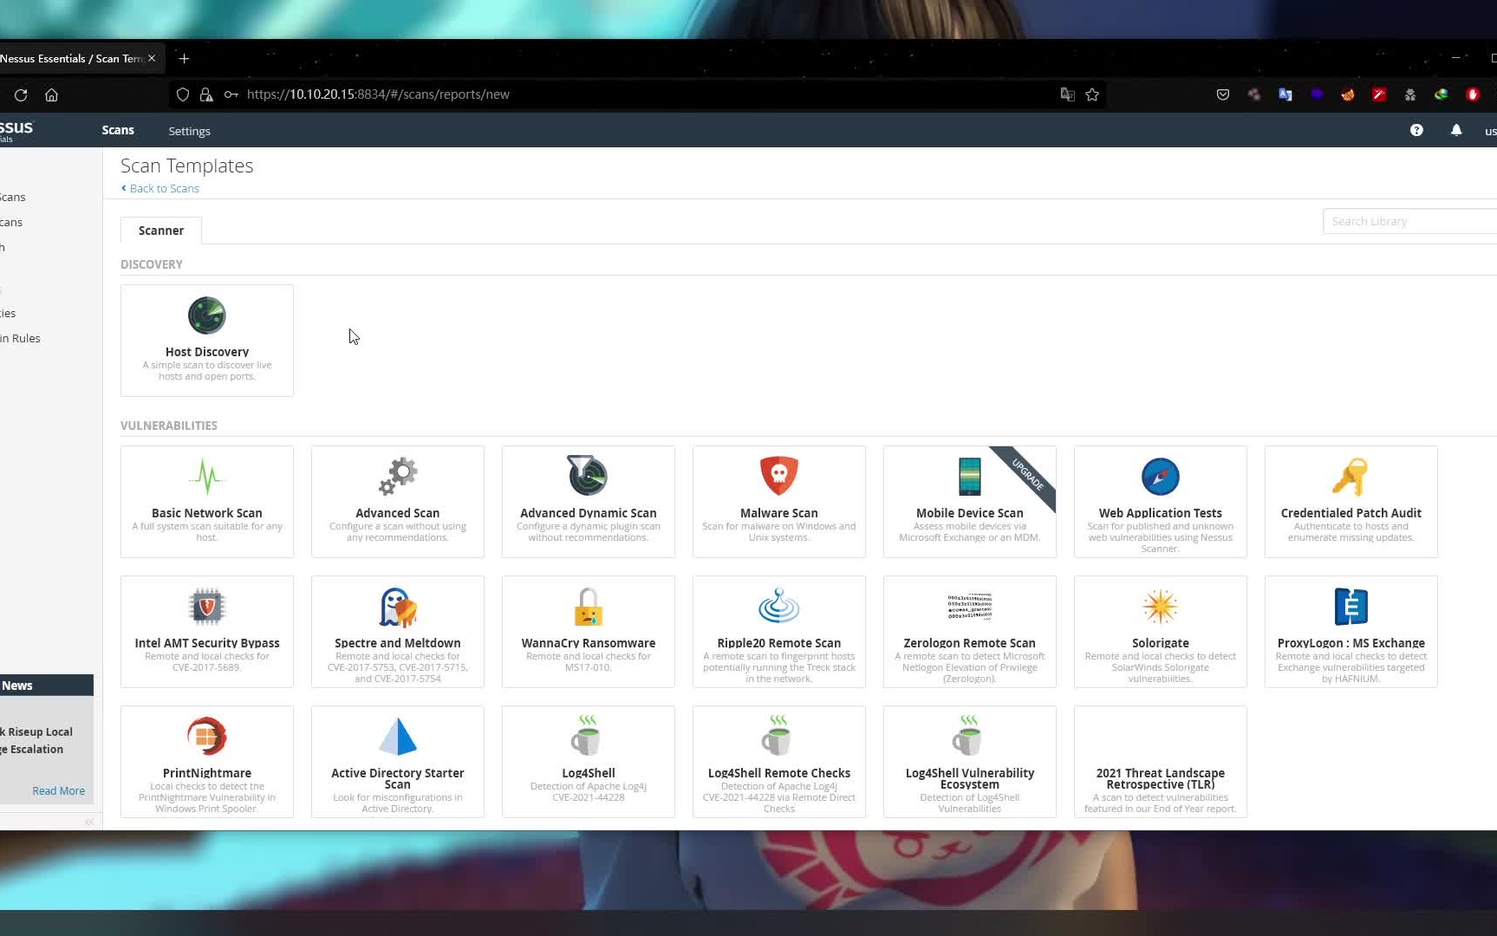Reload the page with the refresh icon
1497x936 pixels.
point(21,94)
